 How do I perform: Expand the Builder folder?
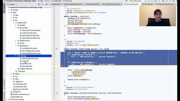[x=16, y=25]
